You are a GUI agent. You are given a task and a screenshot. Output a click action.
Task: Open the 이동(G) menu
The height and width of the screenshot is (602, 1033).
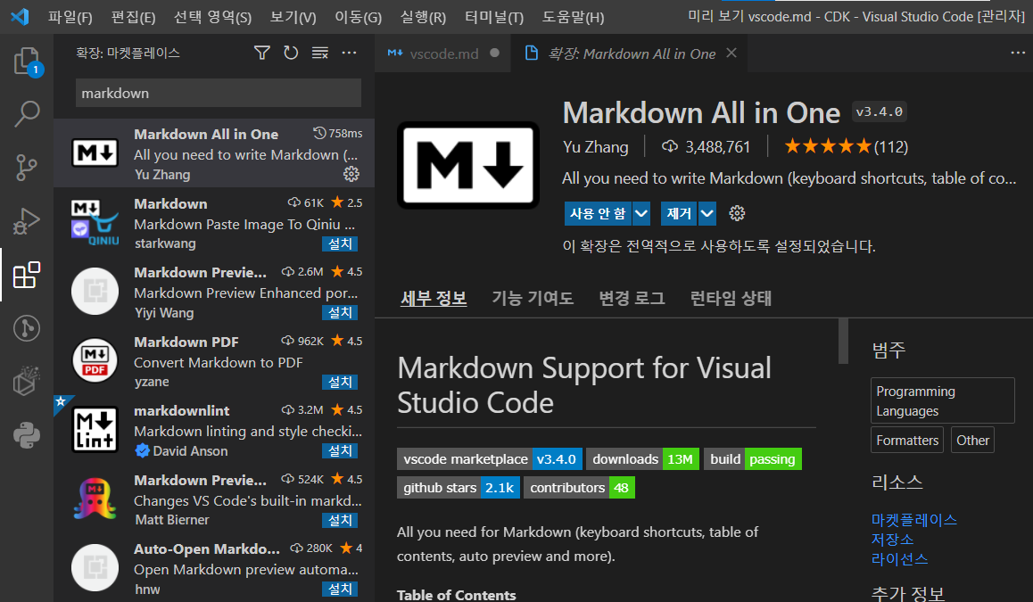point(358,17)
